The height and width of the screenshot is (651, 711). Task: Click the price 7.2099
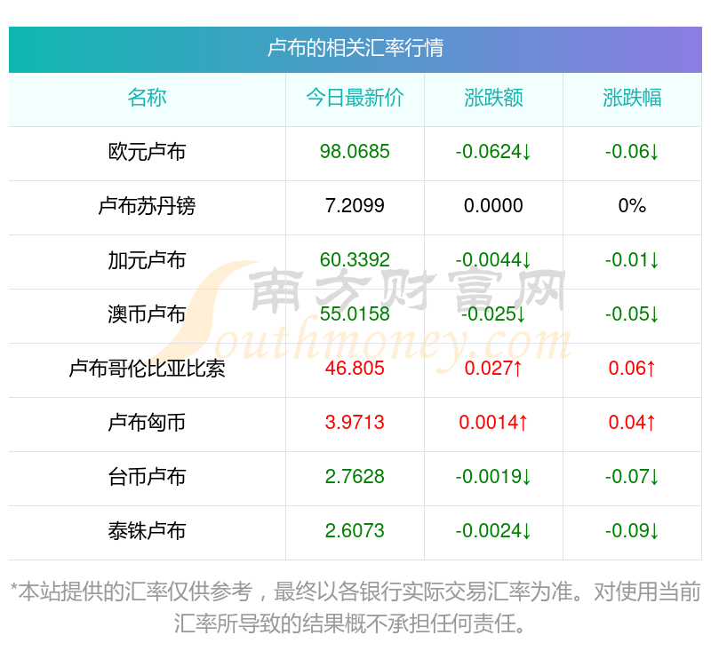tap(355, 206)
